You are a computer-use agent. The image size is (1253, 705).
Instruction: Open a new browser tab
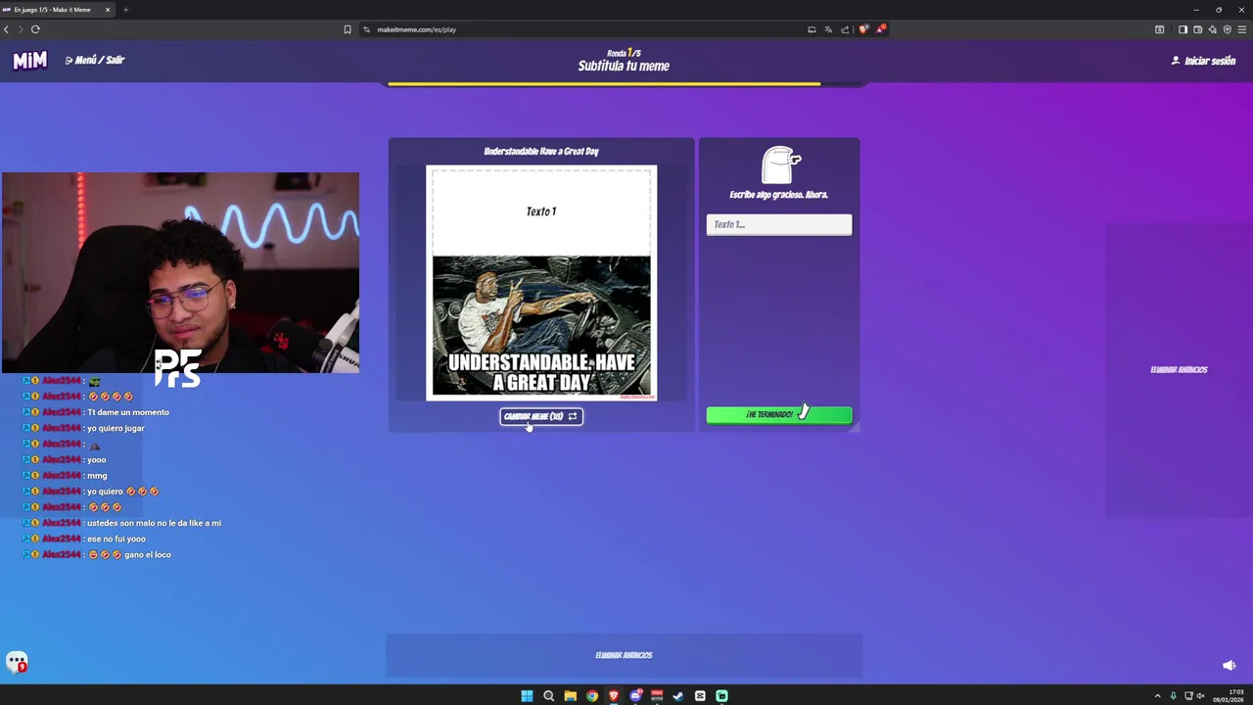point(125,10)
